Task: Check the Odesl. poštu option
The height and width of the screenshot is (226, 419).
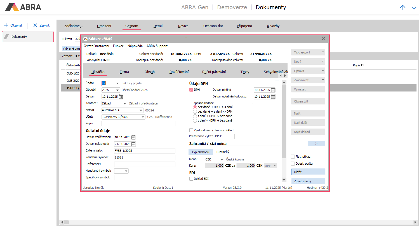Action: click(293, 164)
